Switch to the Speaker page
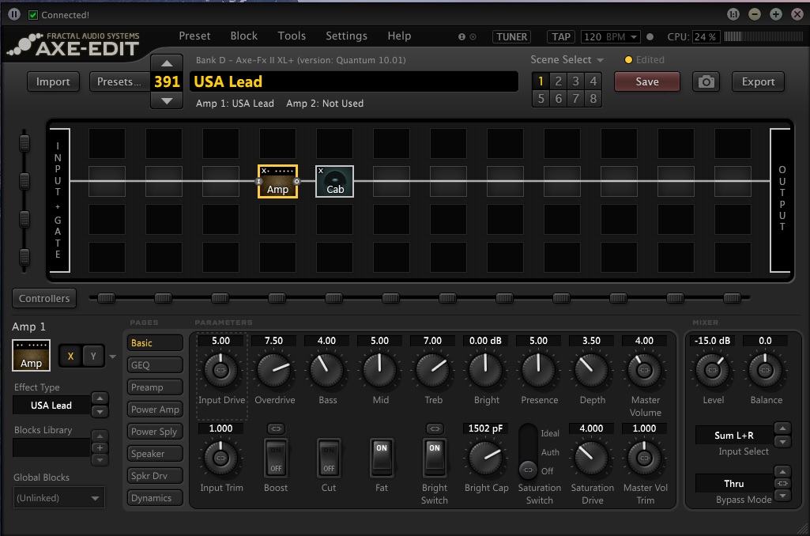810x536 pixels. (155, 454)
